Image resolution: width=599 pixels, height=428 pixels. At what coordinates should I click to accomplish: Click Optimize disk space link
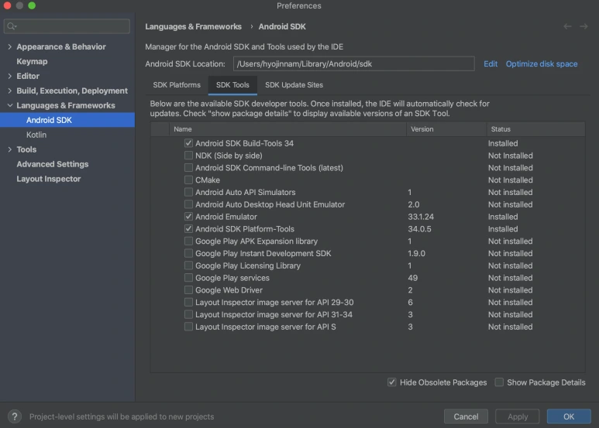click(x=542, y=63)
